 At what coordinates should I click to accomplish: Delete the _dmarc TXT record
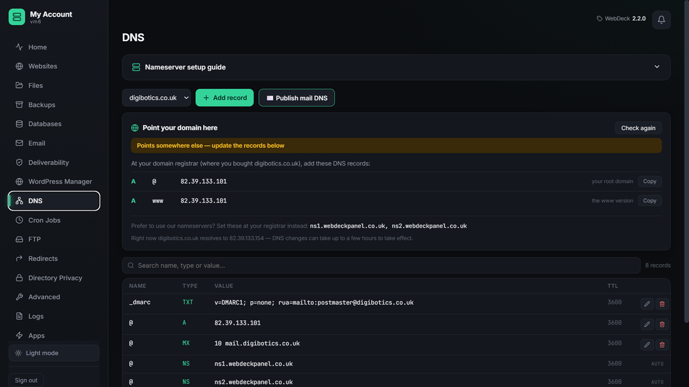point(662,304)
